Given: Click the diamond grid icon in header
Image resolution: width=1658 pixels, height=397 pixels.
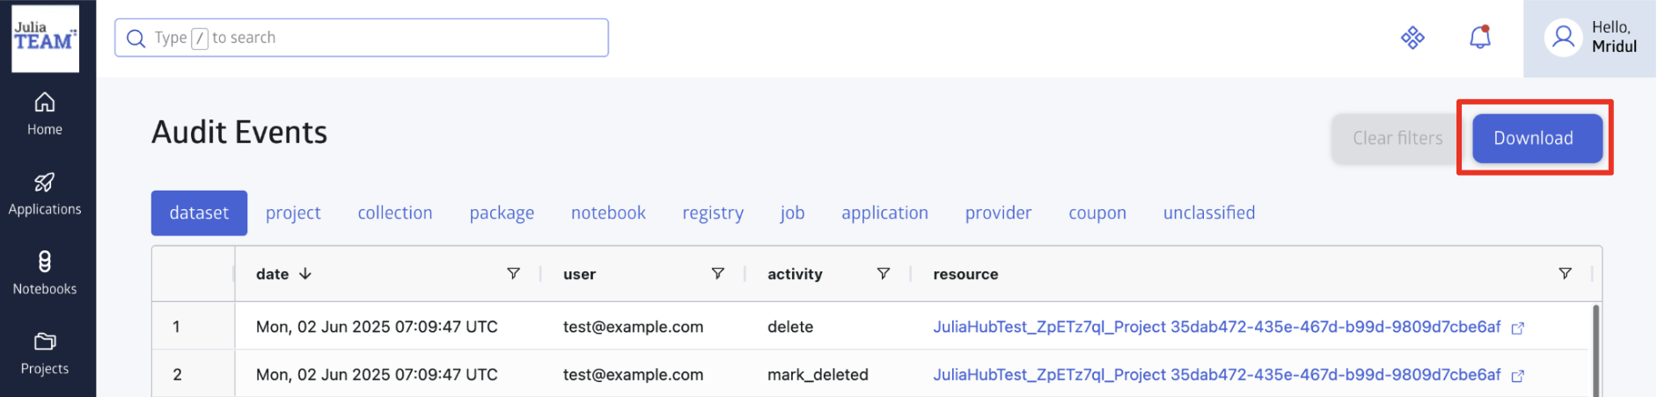Looking at the screenshot, I should [1412, 38].
